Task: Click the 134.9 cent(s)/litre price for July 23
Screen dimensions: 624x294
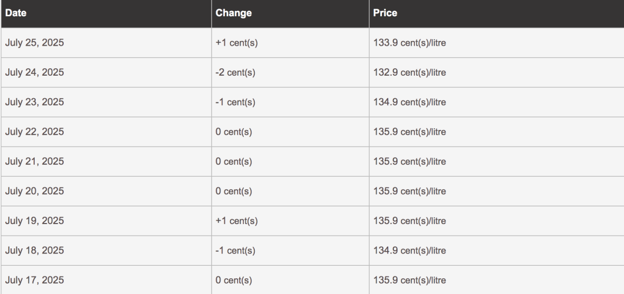Action: [410, 102]
